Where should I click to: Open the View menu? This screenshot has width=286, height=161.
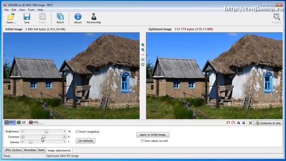(22, 10)
